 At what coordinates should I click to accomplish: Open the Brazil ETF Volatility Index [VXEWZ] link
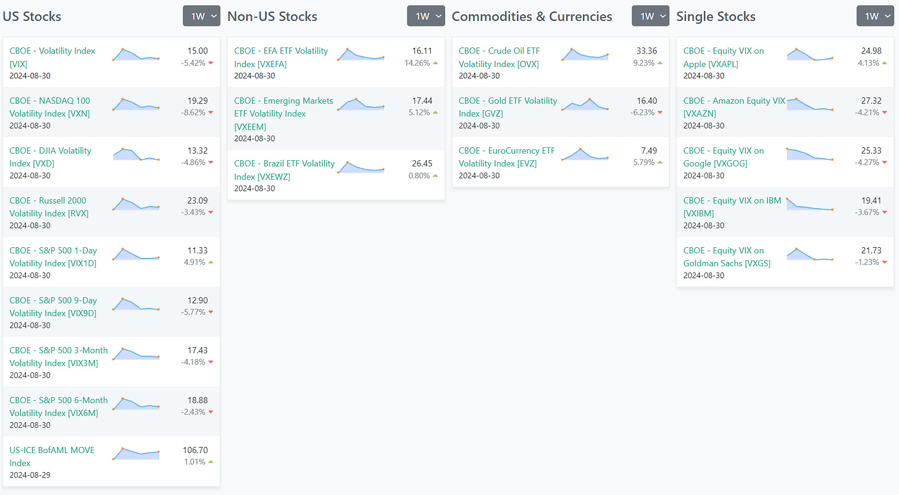tap(285, 170)
